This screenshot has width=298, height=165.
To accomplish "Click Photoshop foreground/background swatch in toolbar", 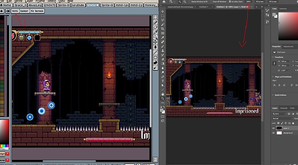I will click(x=162, y=111).
